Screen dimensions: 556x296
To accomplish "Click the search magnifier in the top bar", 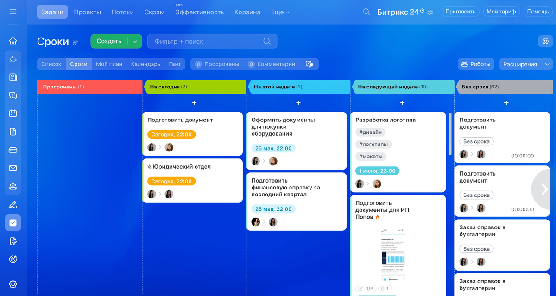I will [x=366, y=12].
